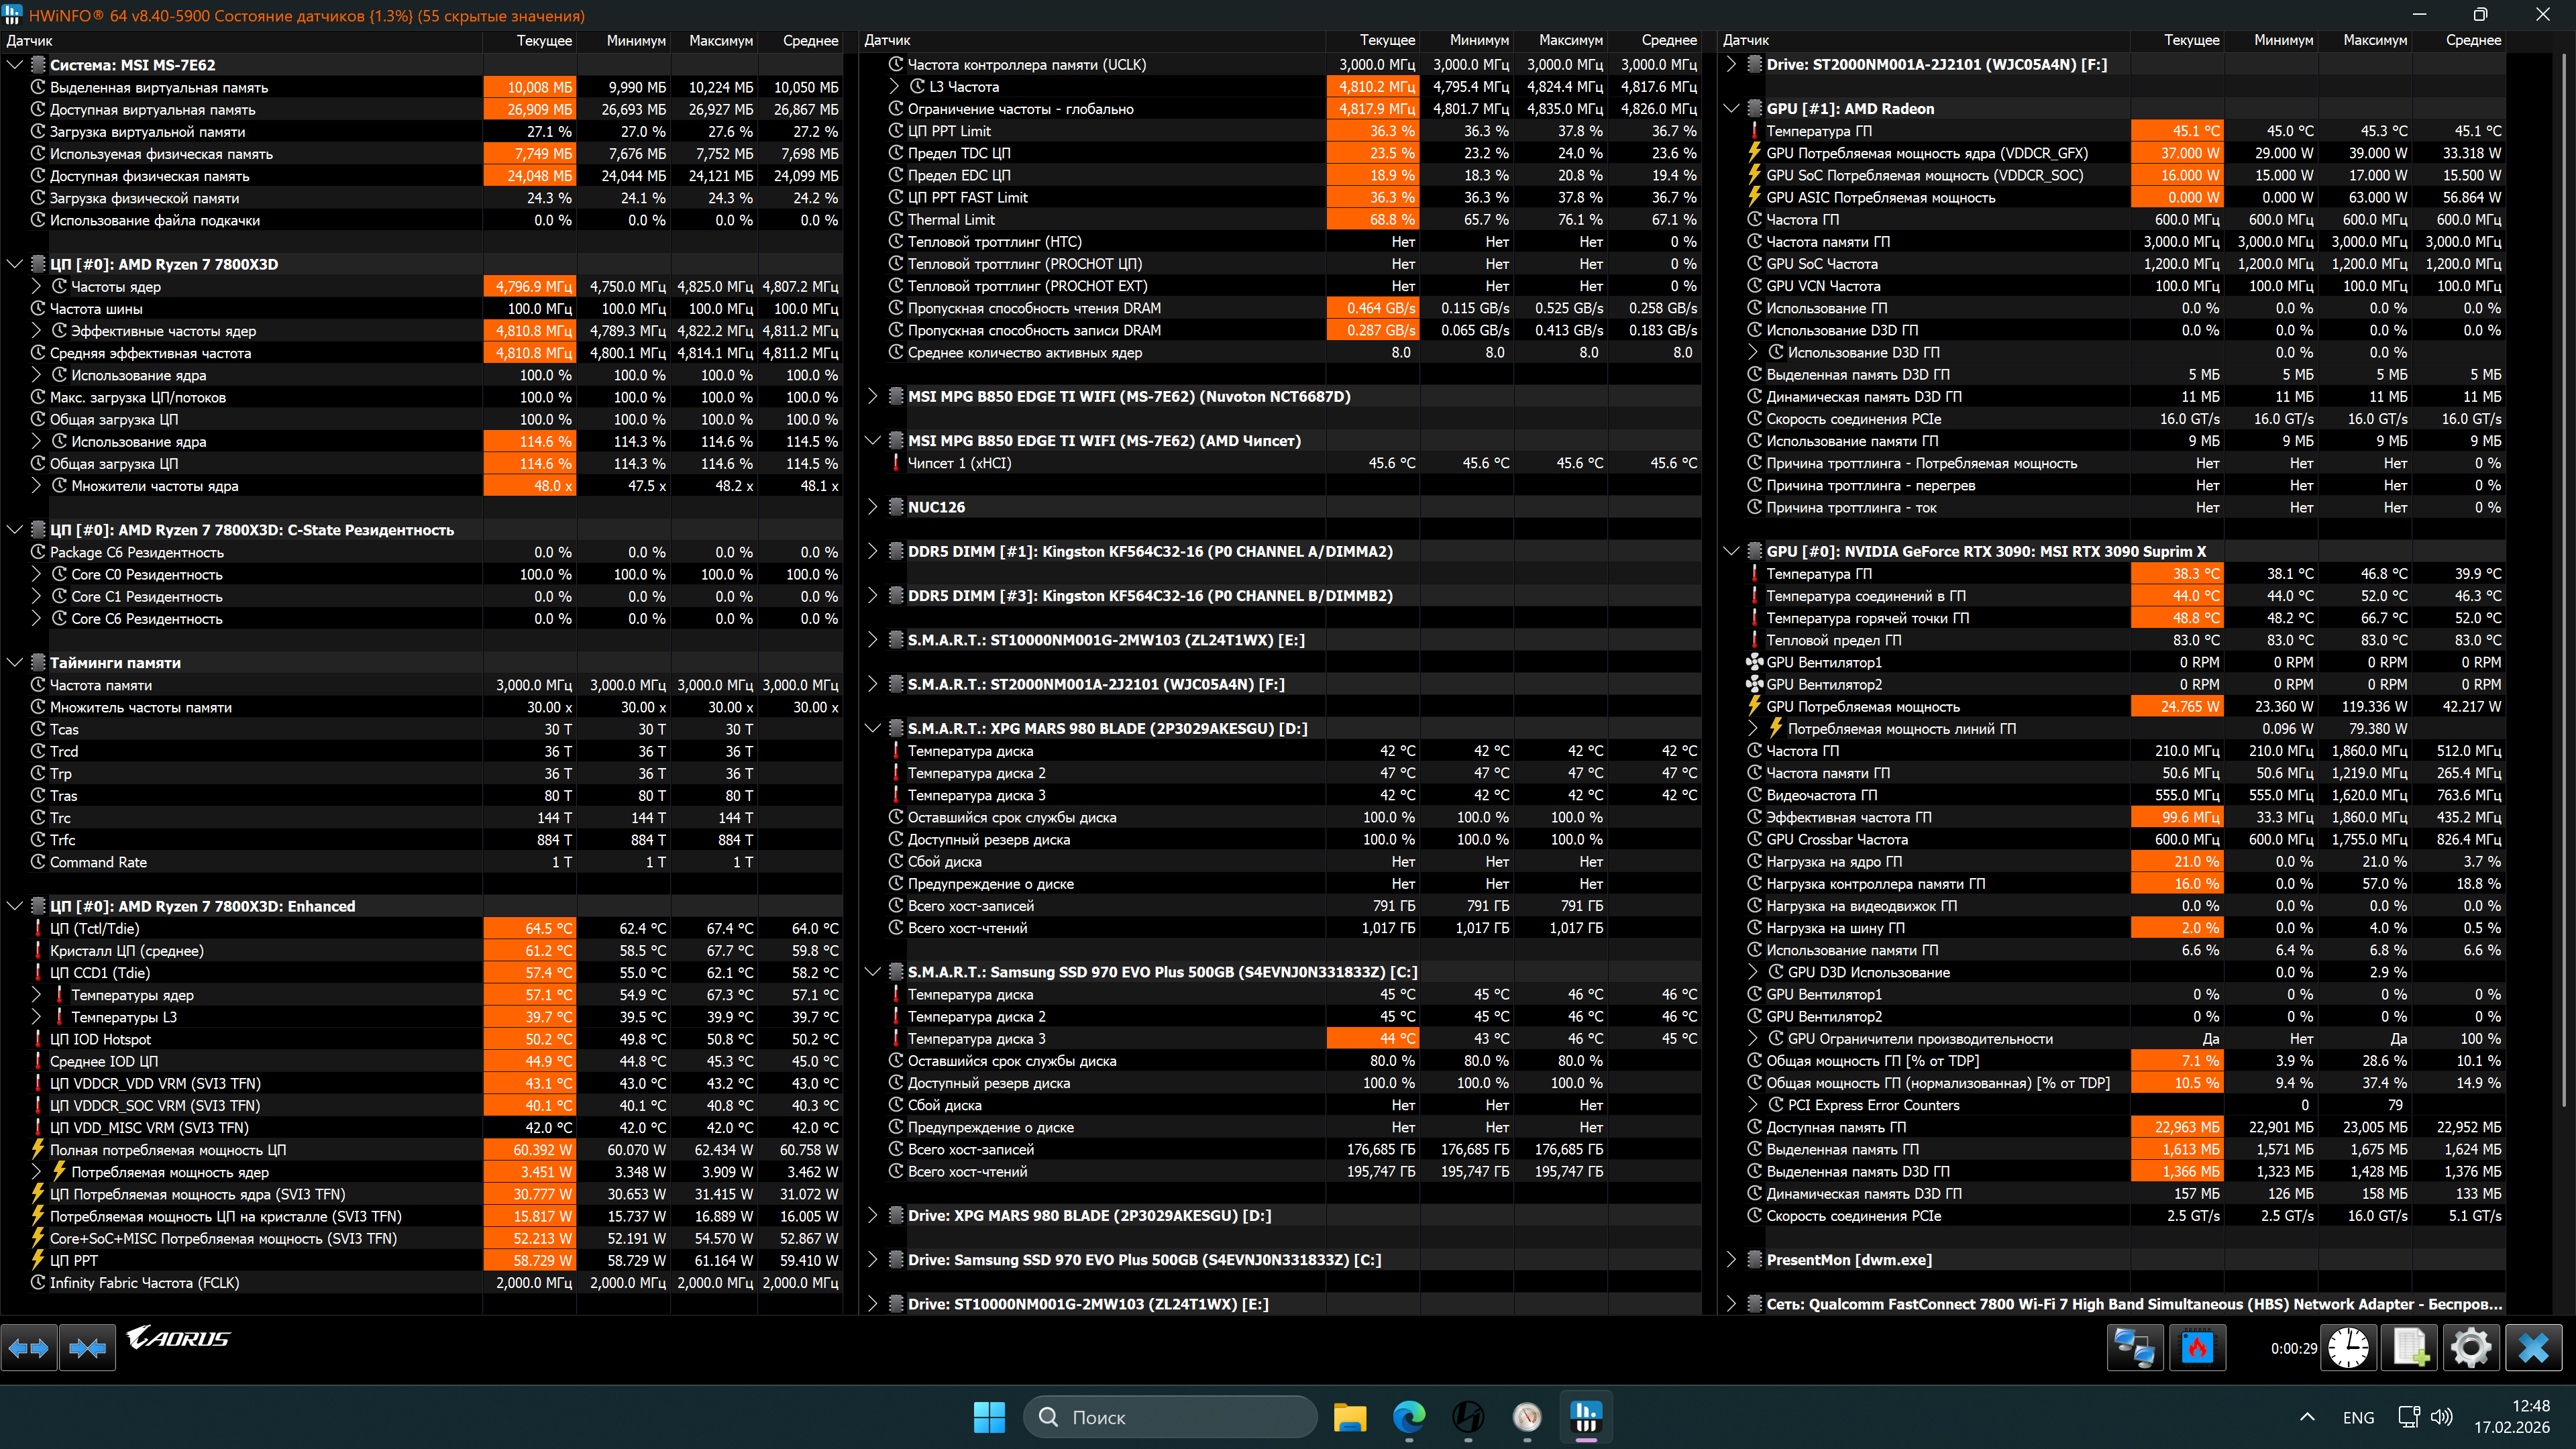The image size is (2576, 1449).
Task: Collapse GPU [#1] AMD Radeon group
Action: click(1731, 109)
